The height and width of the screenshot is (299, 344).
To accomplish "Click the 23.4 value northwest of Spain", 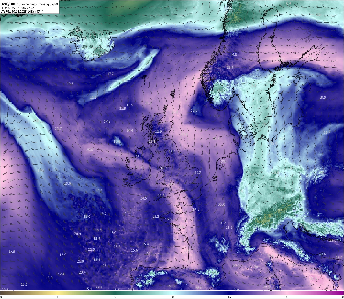I will 106,266.
